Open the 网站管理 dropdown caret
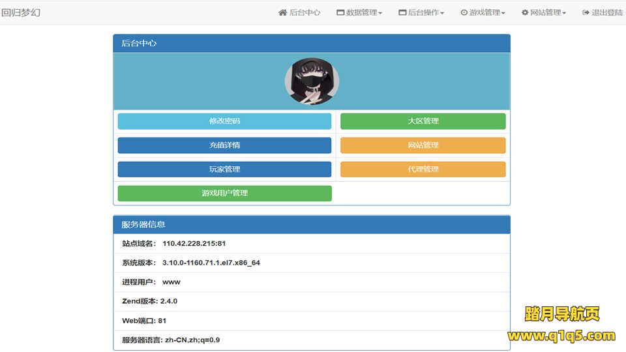 pyautogui.click(x=564, y=13)
